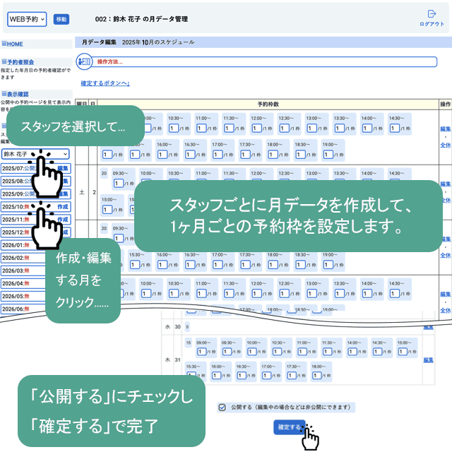This screenshot has height=452, width=452.
Task: Click the ログアウト logout icon
Action: [x=432, y=14]
